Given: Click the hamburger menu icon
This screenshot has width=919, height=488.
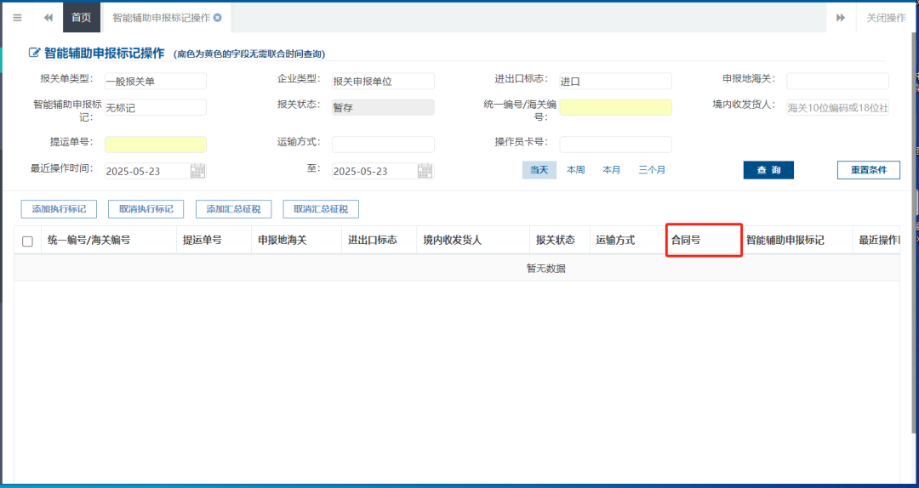Looking at the screenshot, I should 17,18.
